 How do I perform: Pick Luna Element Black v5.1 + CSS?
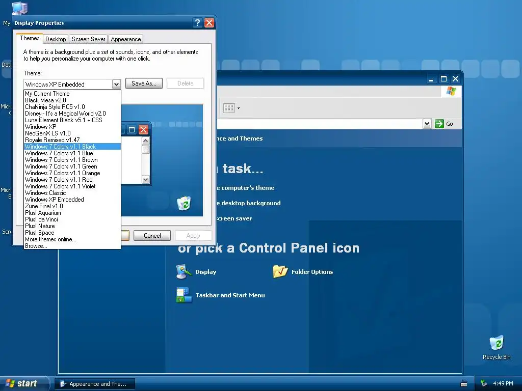tap(72, 120)
